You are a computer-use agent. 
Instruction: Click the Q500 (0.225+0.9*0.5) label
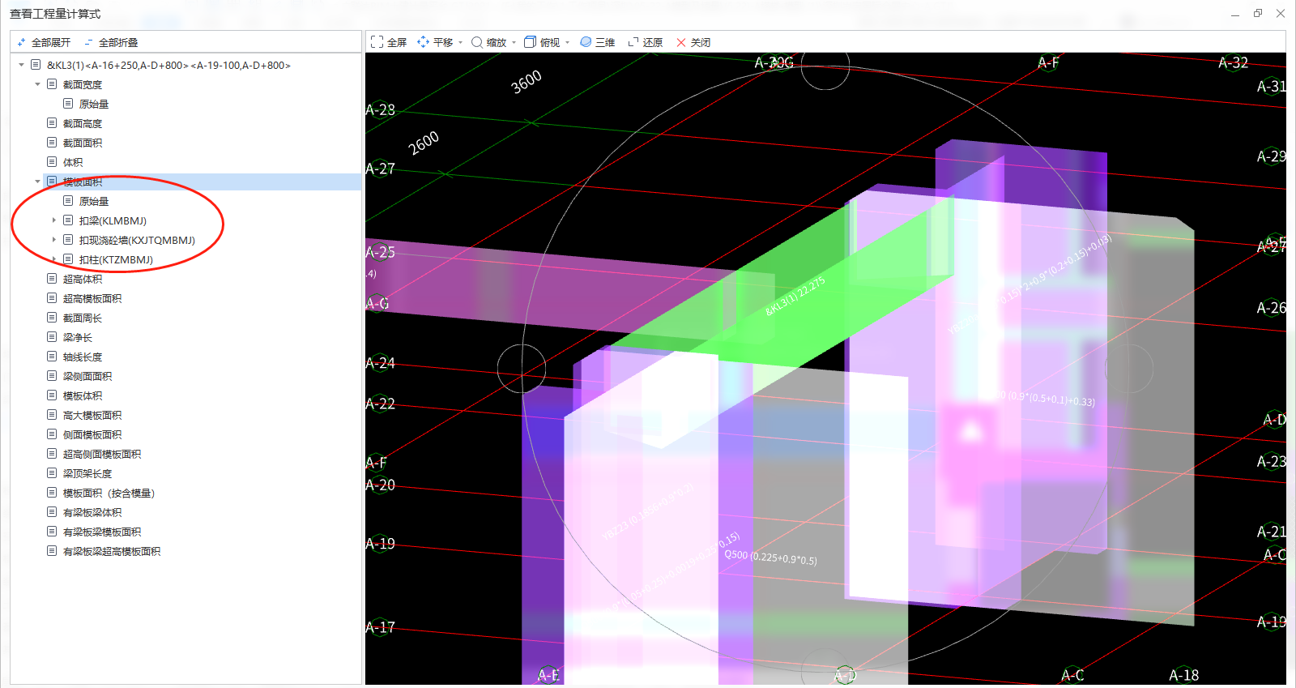click(x=770, y=558)
